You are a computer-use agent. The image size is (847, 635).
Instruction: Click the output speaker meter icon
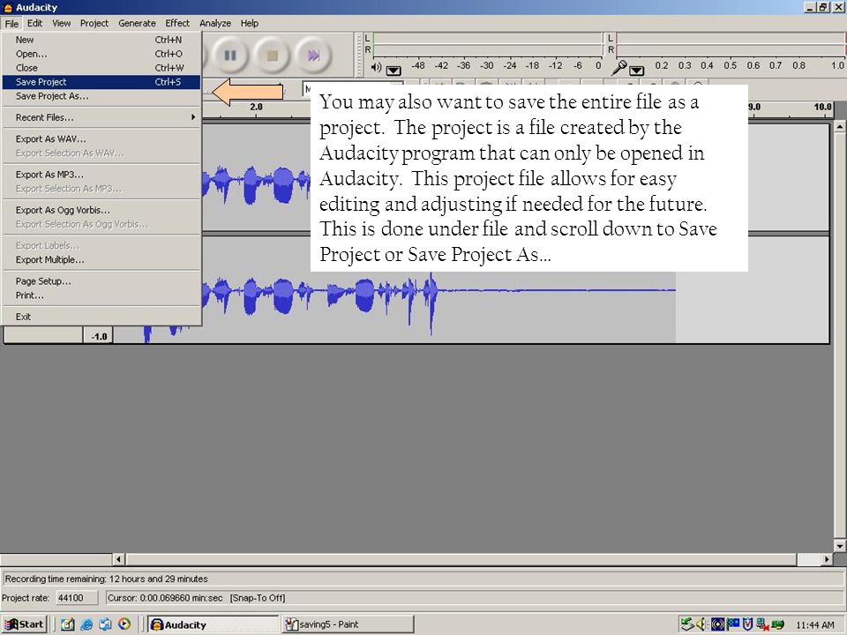[377, 68]
